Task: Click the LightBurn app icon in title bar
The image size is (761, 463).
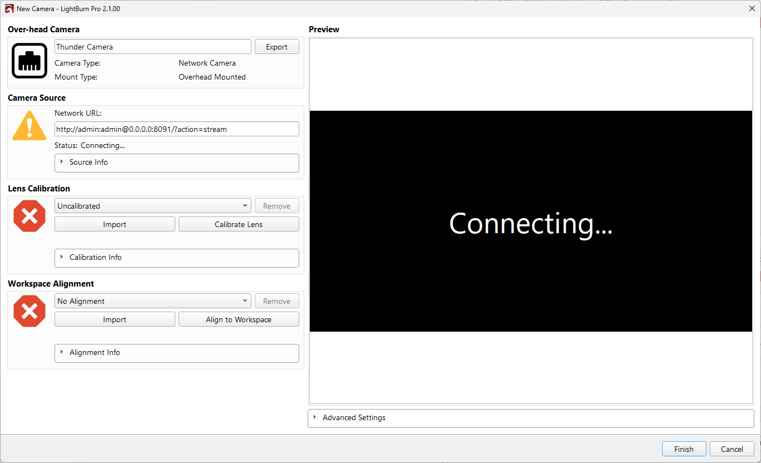Action: [9, 9]
